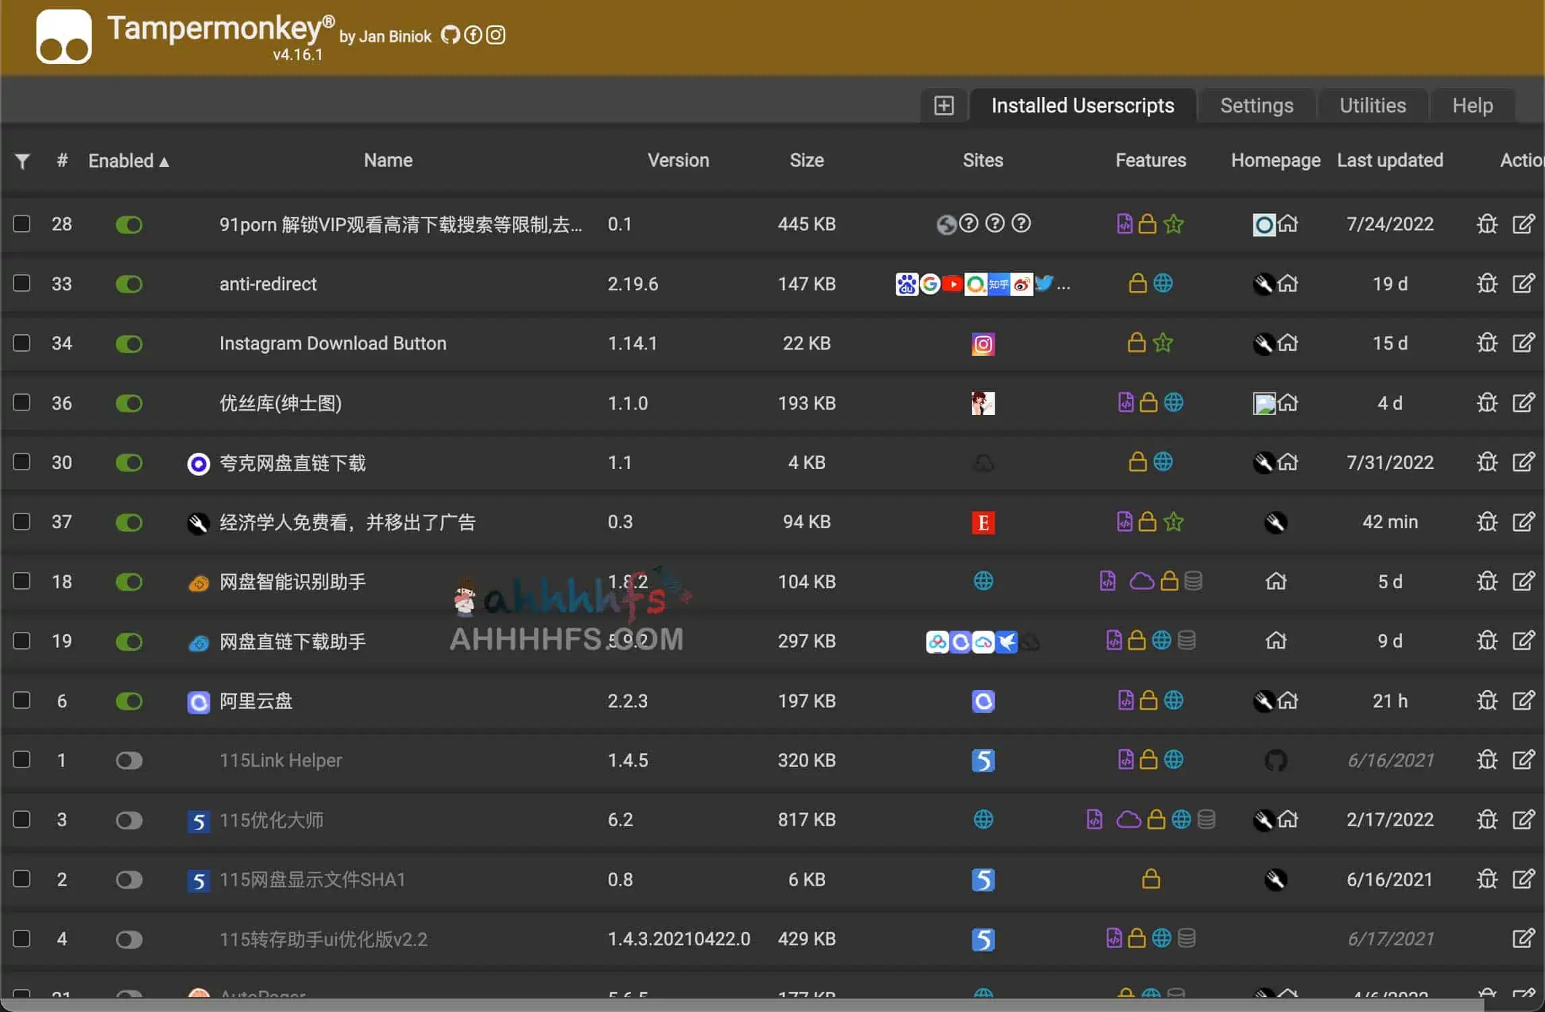Click the GitHub homepage icon for 115Link Helper
Viewport: 1545px width, 1012px height.
pos(1275,761)
